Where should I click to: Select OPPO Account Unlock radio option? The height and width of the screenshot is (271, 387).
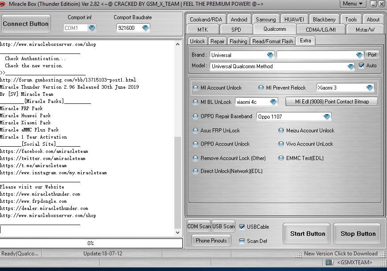click(195, 144)
